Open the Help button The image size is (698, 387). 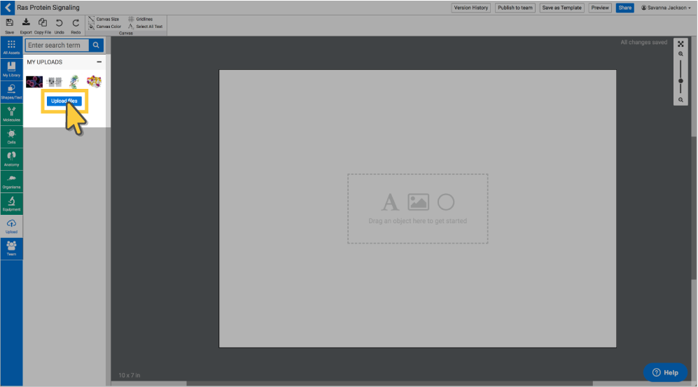click(666, 373)
